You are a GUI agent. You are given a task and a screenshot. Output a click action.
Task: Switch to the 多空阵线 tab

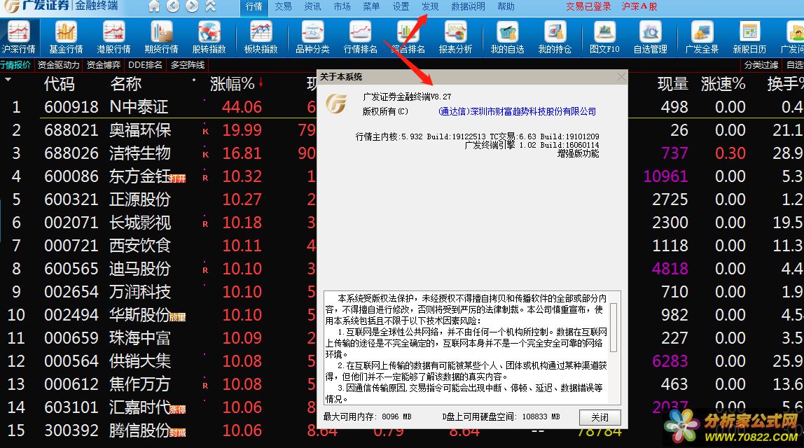(188, 65)
